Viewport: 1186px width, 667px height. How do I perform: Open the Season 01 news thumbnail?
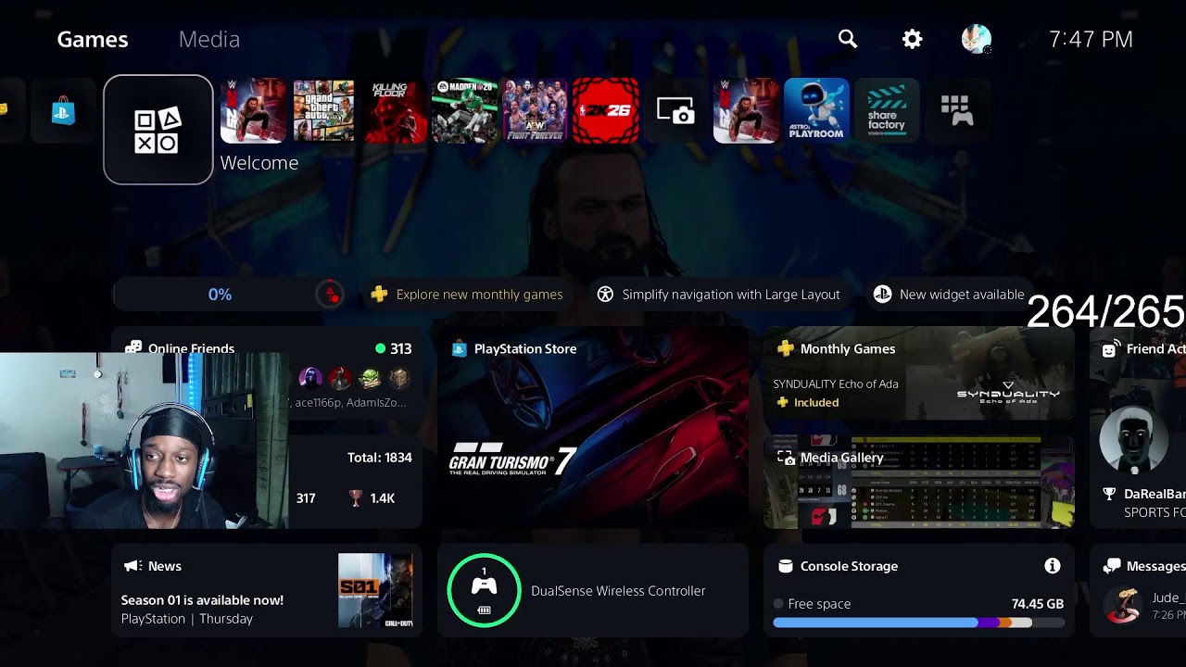tap(375, 591)
